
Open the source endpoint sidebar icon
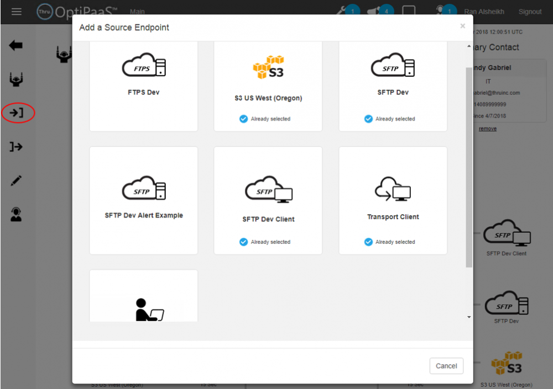17,113
